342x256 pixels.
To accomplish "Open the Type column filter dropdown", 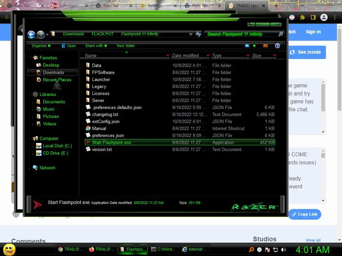I will point(248,56).
